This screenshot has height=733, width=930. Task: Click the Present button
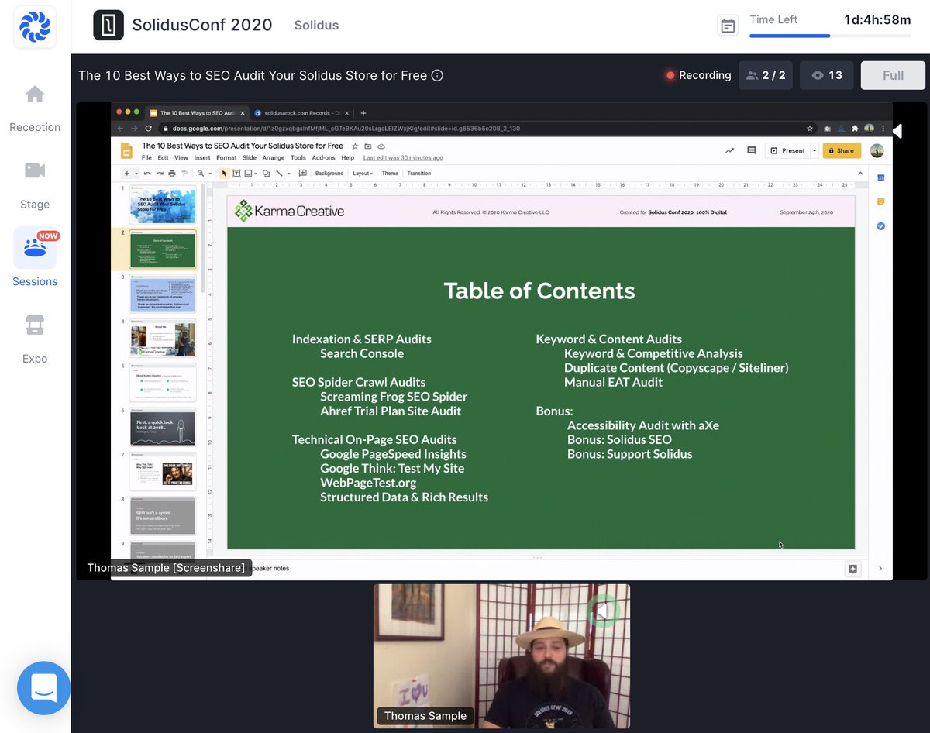click(787, 150)
